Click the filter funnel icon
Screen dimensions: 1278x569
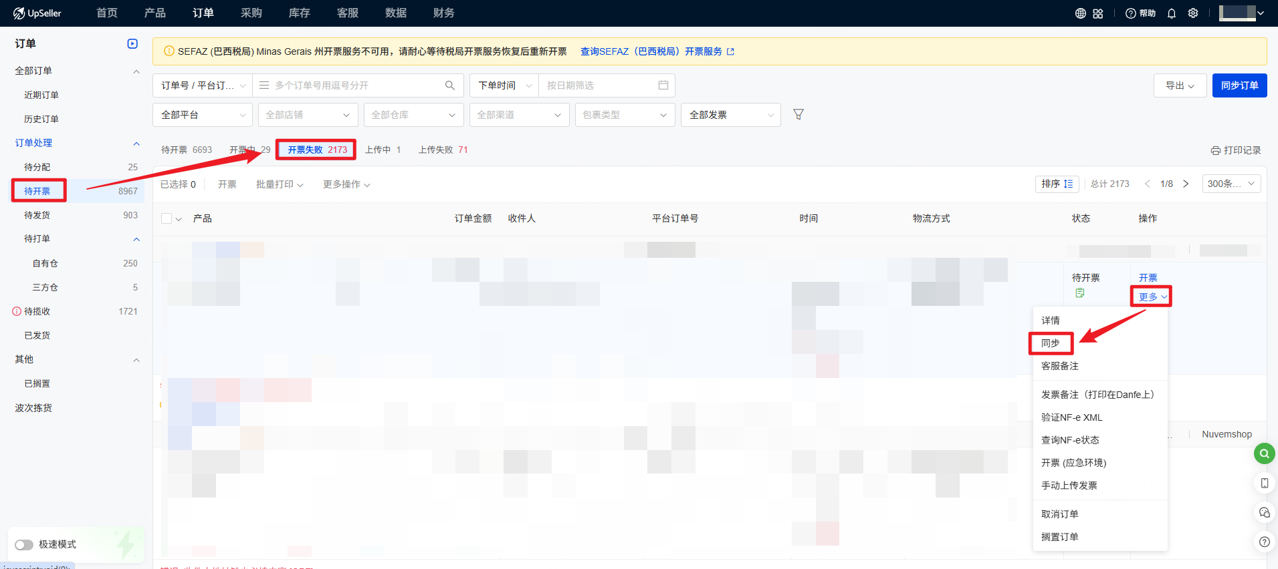798,115
